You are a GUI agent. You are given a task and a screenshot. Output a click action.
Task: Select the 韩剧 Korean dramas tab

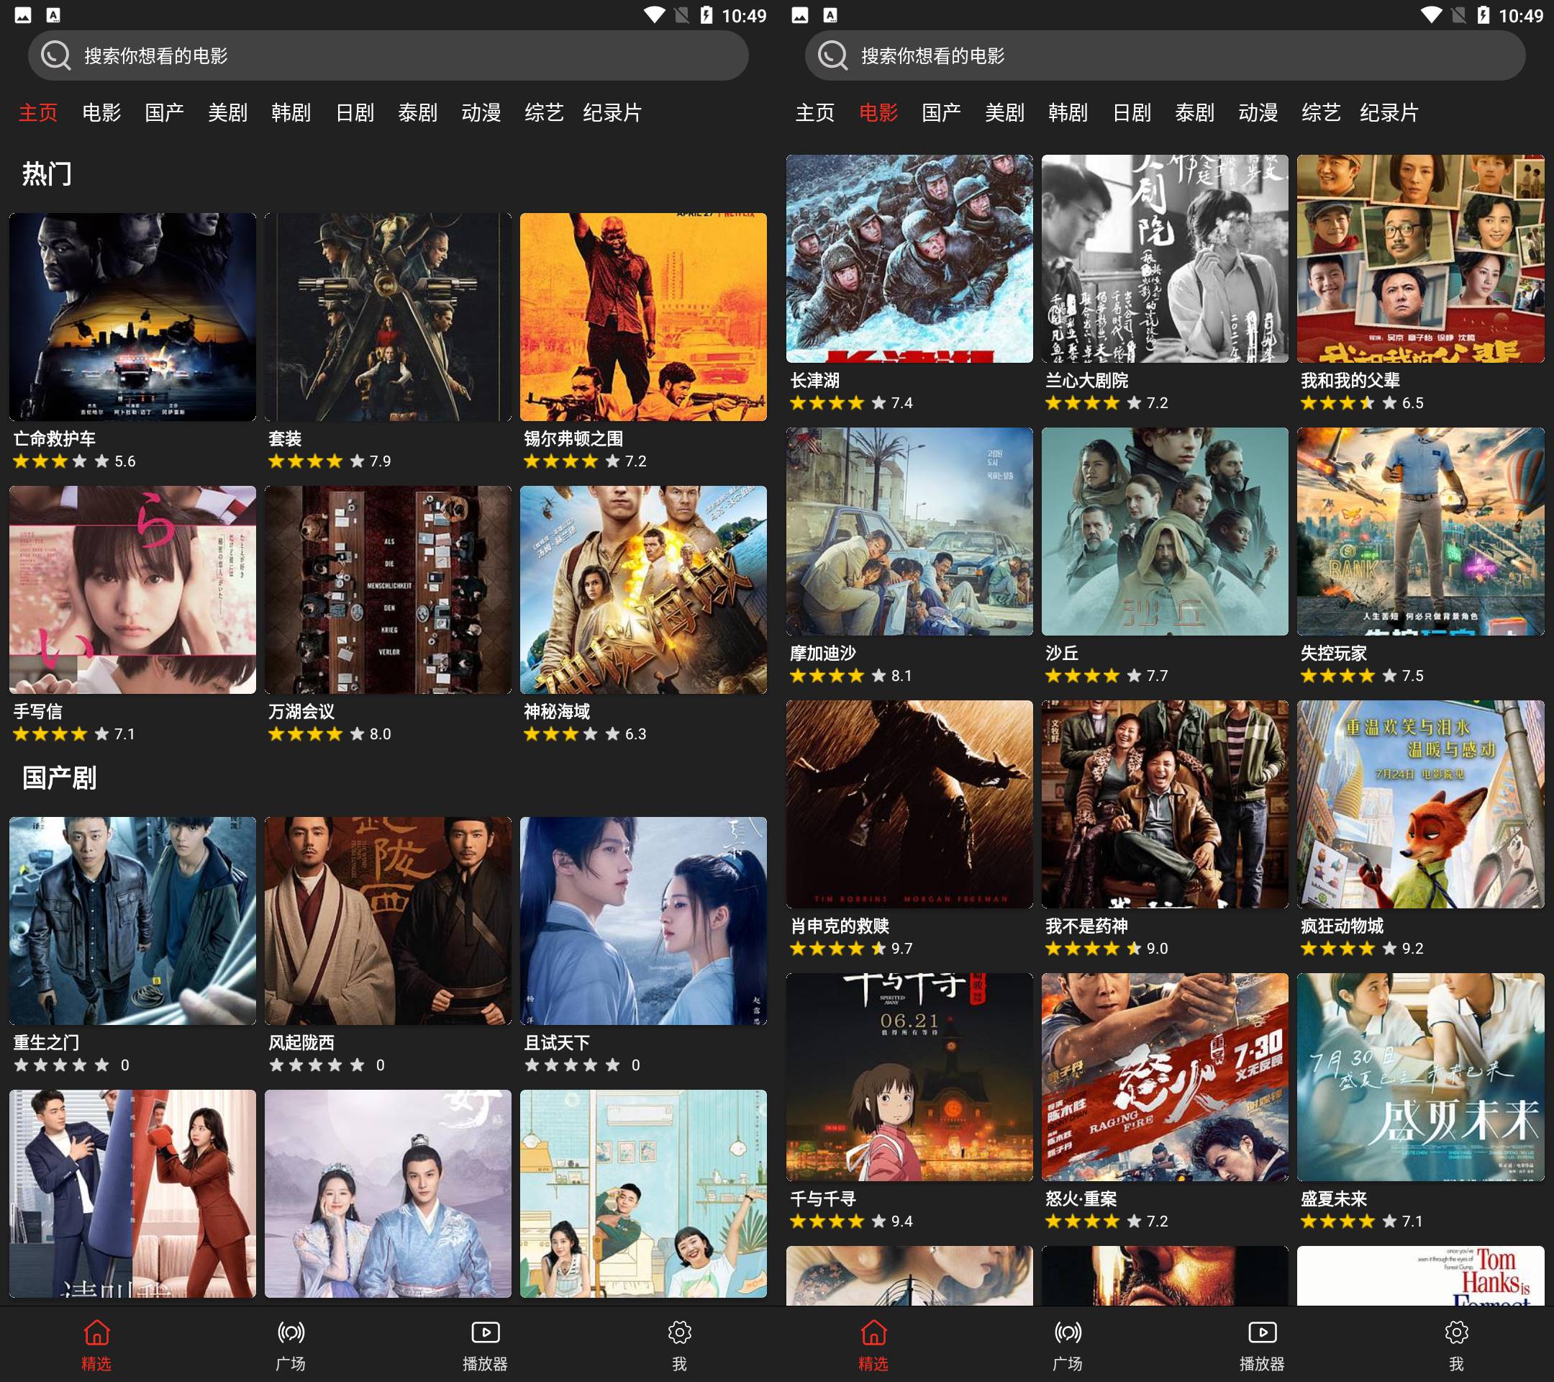[291, 112]
